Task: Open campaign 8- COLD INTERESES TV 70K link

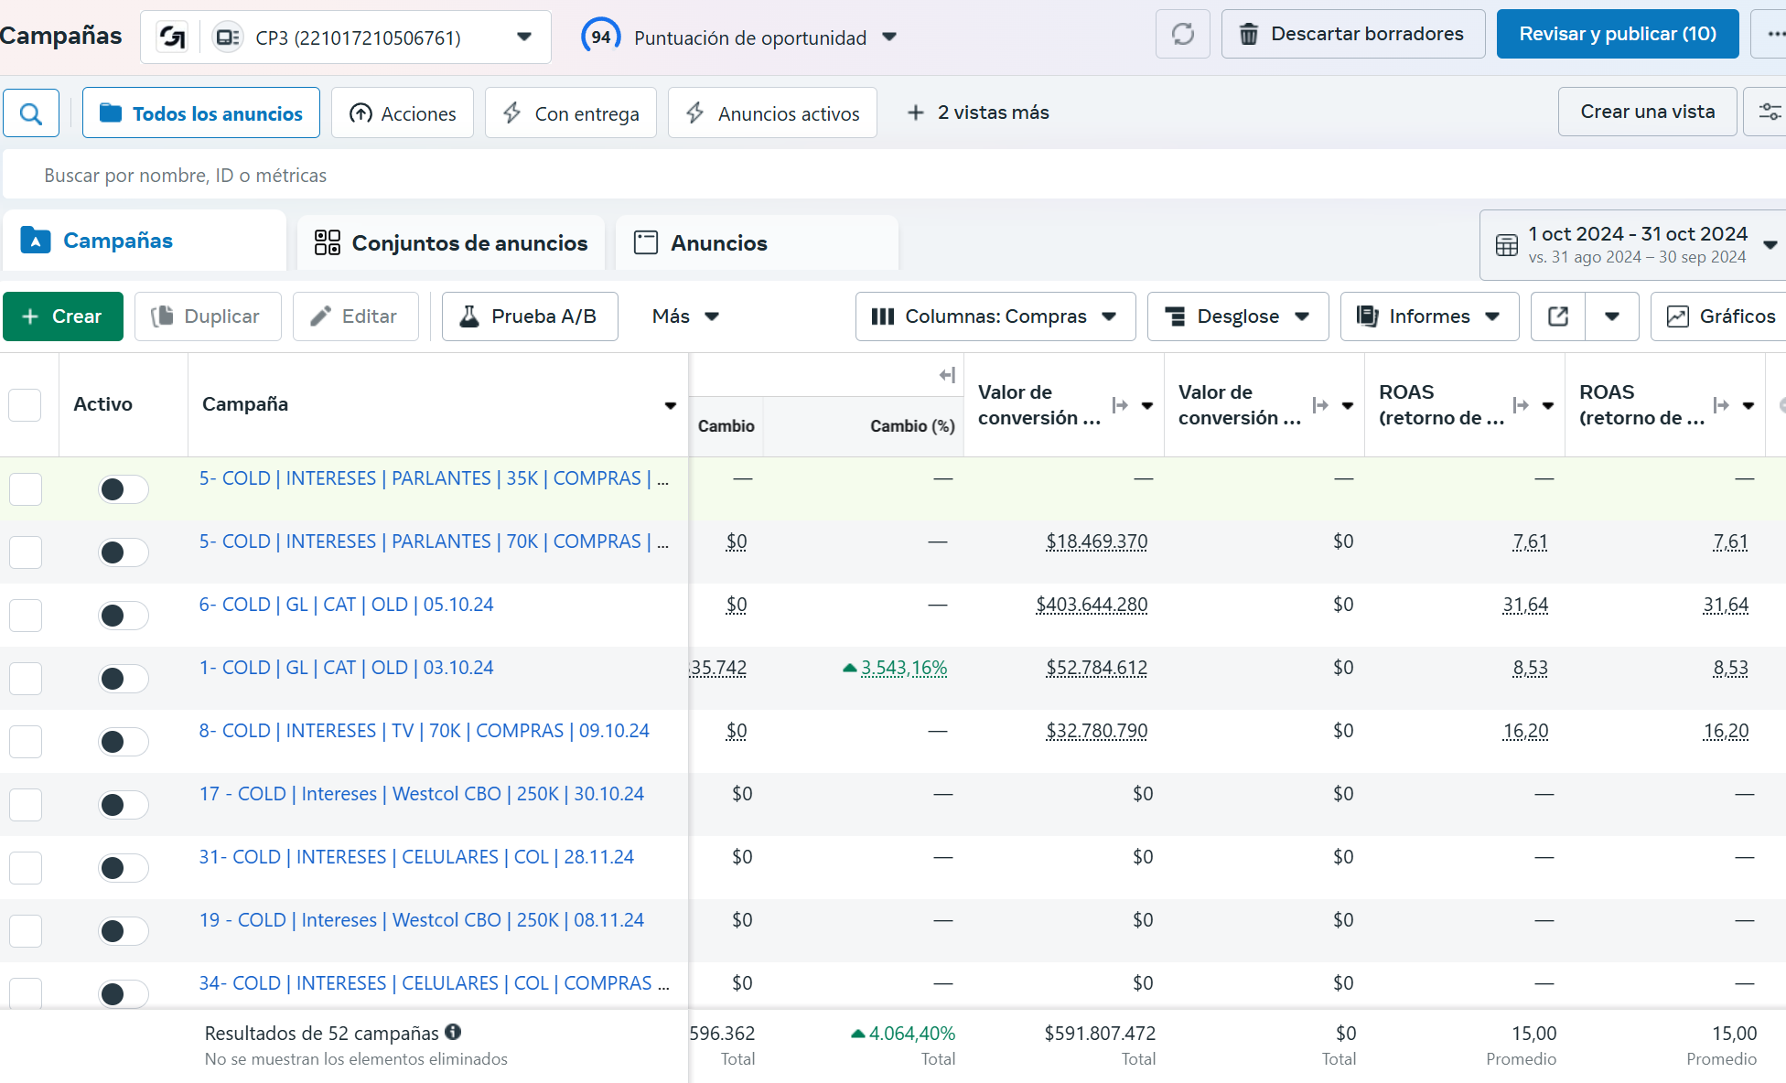Action: coord(425,731)
